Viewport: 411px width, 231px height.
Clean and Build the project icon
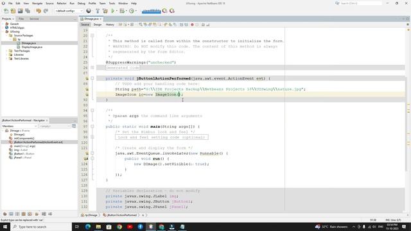click(105, 11)
